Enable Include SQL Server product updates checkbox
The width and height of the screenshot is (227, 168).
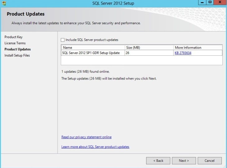(63, 40)
